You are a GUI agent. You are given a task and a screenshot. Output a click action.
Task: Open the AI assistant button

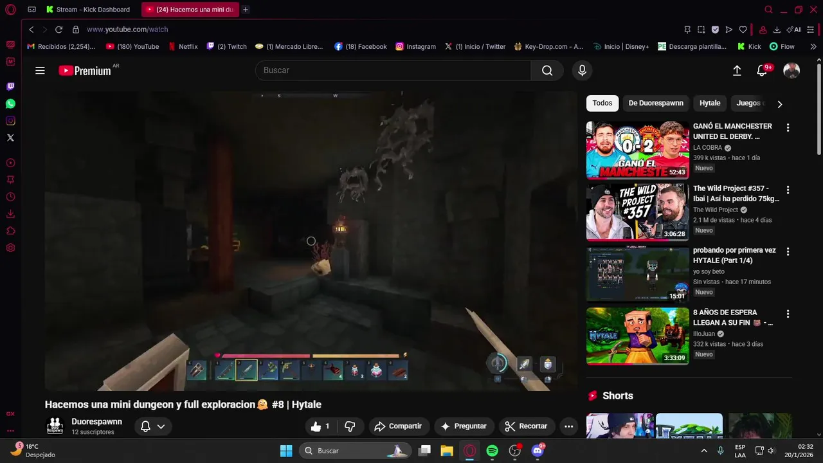coord(794,30)
